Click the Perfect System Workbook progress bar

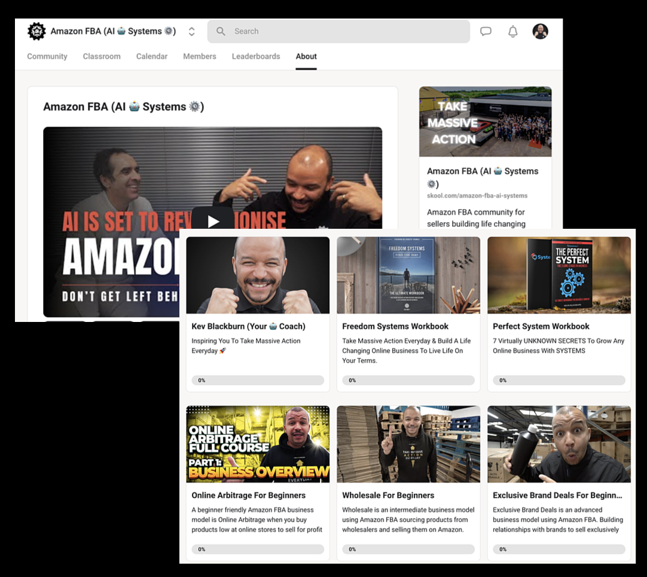click(x=559, y=380)
